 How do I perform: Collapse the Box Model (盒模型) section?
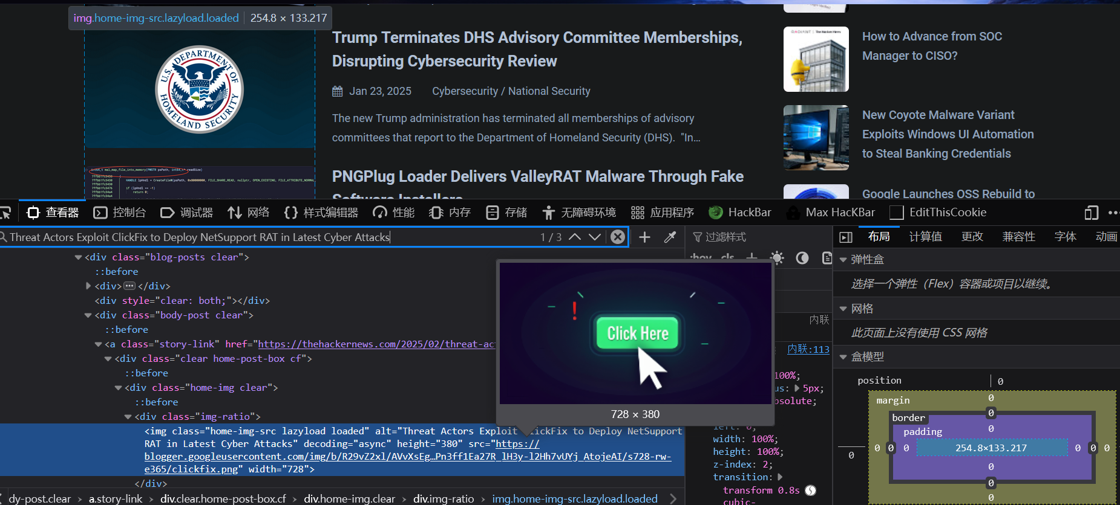point(843,357)
